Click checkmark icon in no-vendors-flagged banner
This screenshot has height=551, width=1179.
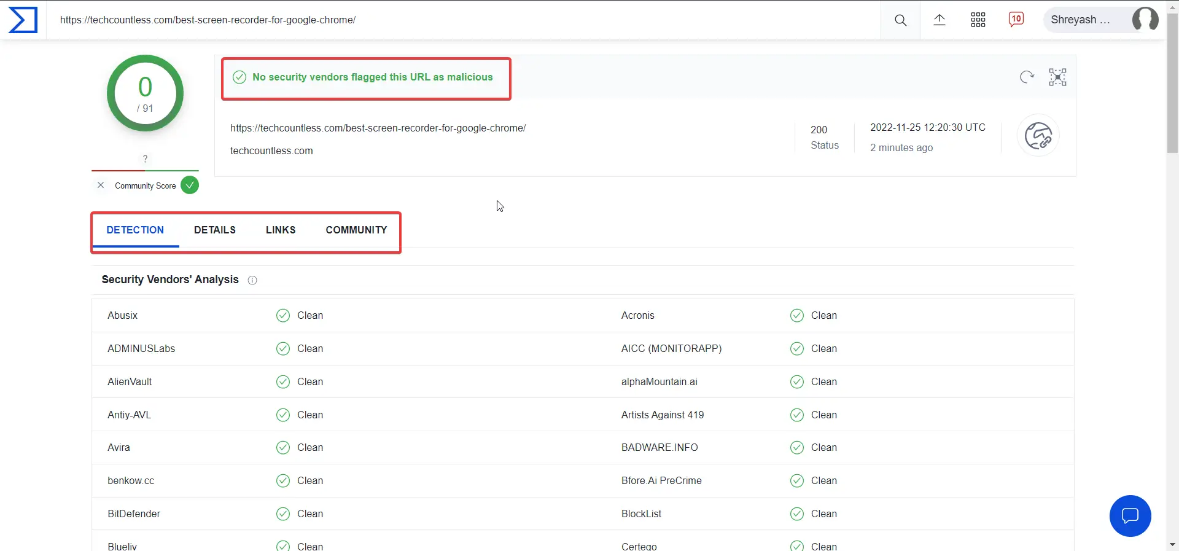coord(239,77)
